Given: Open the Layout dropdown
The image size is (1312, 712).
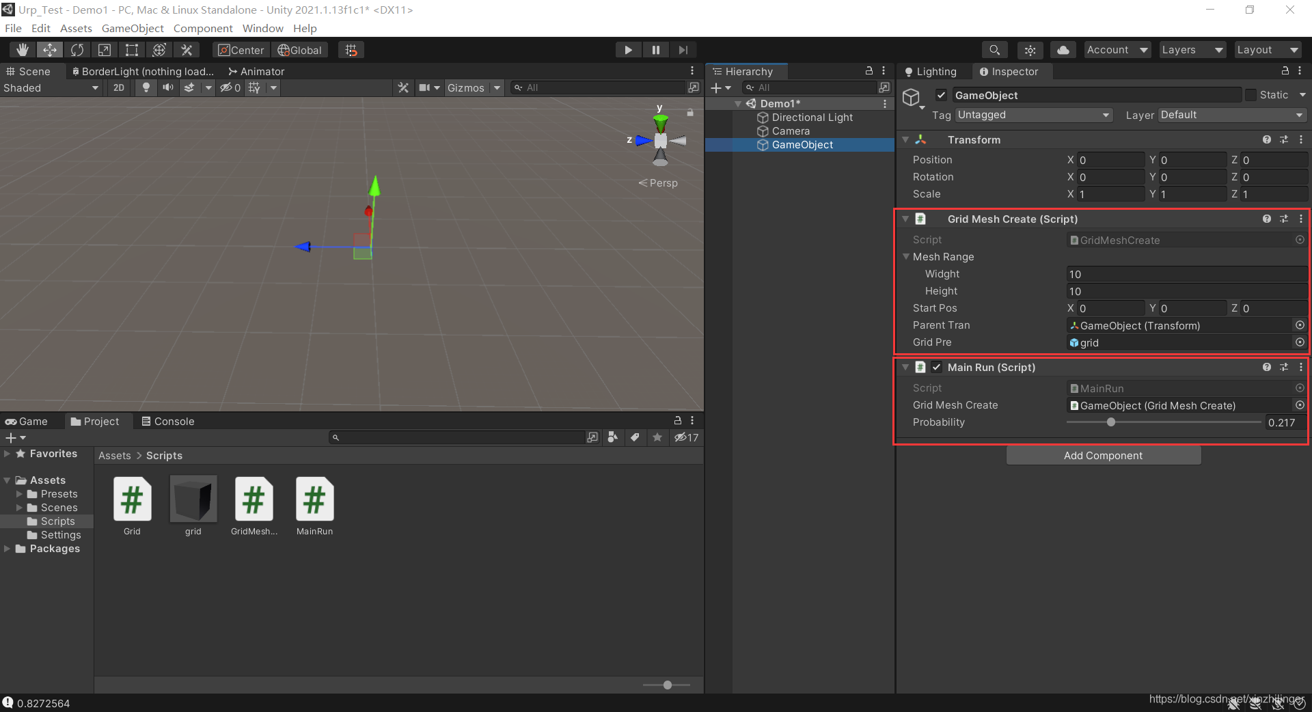Looking at the screenshot, I should click(x=1267, y=50).
